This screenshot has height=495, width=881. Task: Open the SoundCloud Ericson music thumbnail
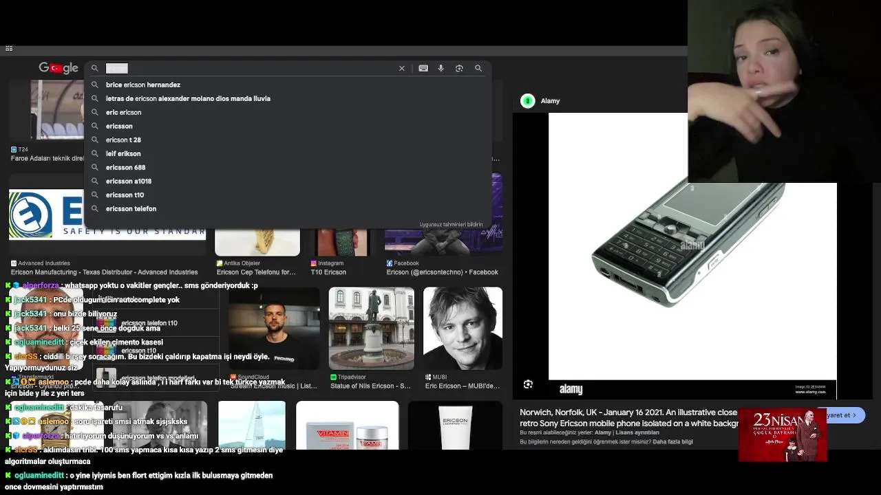(x=274, y=329)
